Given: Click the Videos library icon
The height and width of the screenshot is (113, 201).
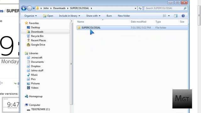Looking at the screenshot, I should point(29,88).
